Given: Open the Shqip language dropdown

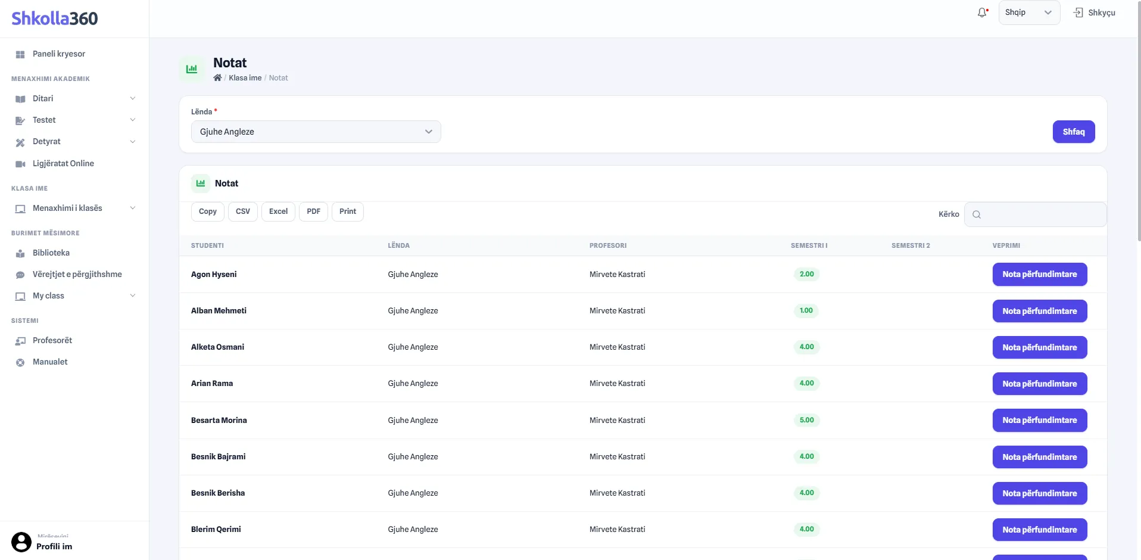Looking at the screenshot, I should pyautogui.click(x=1029, y=13).
